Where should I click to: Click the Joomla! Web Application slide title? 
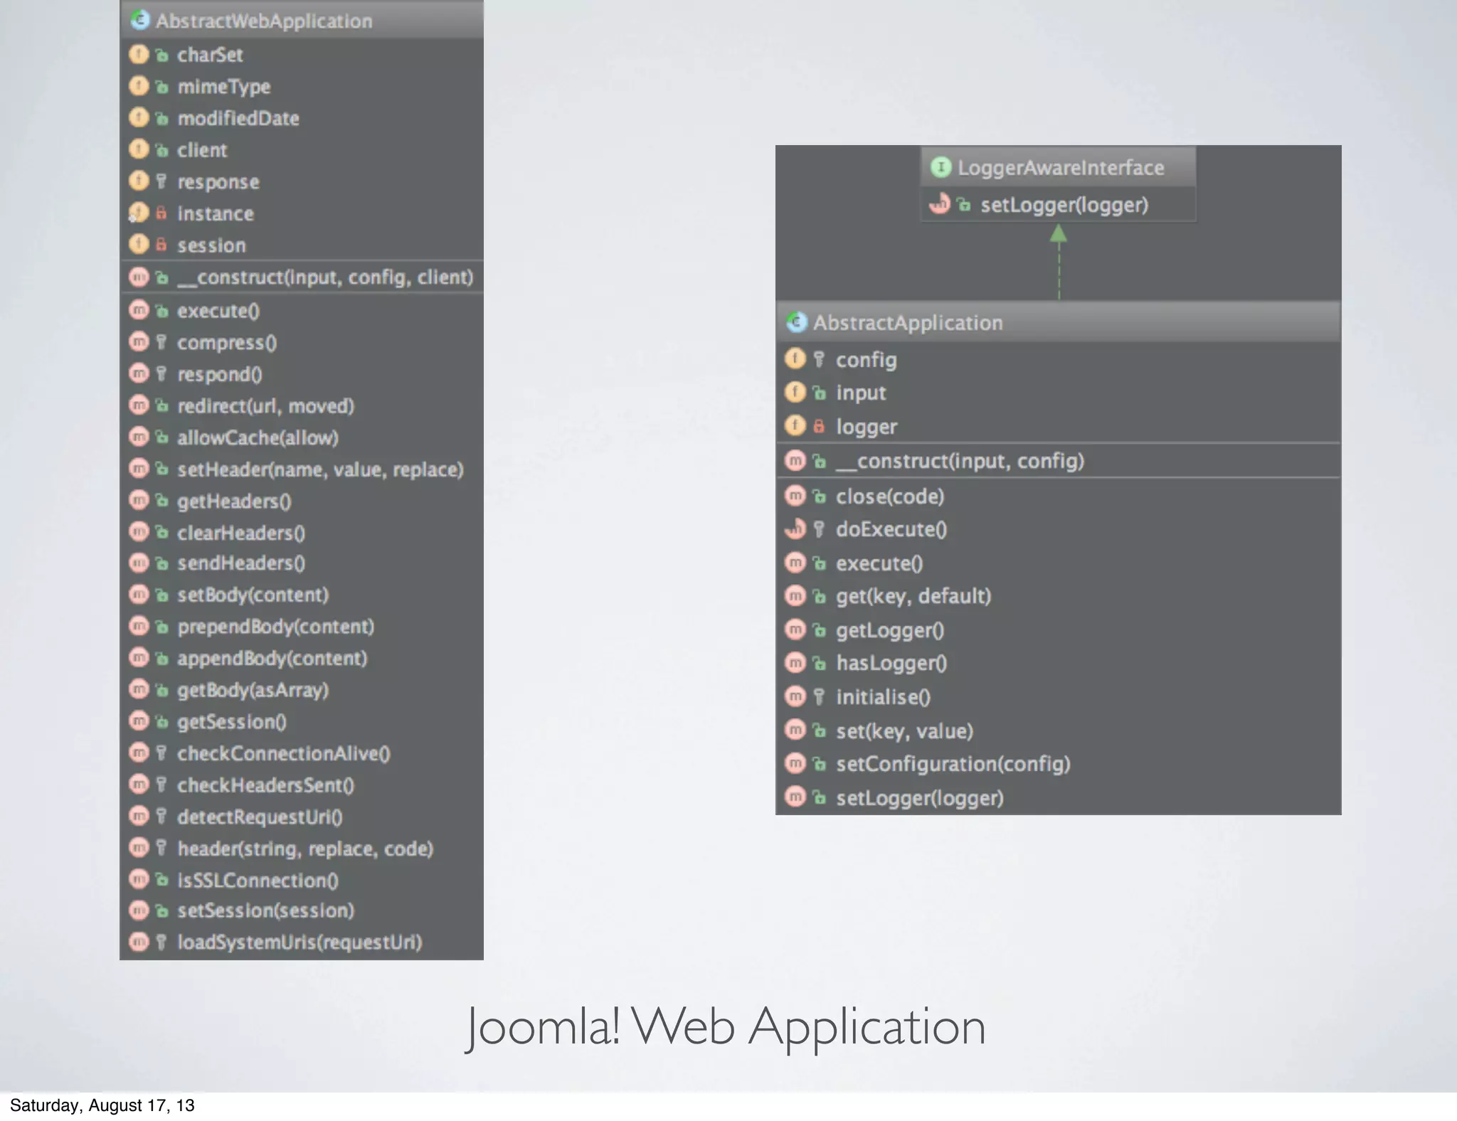[726, 1027]
